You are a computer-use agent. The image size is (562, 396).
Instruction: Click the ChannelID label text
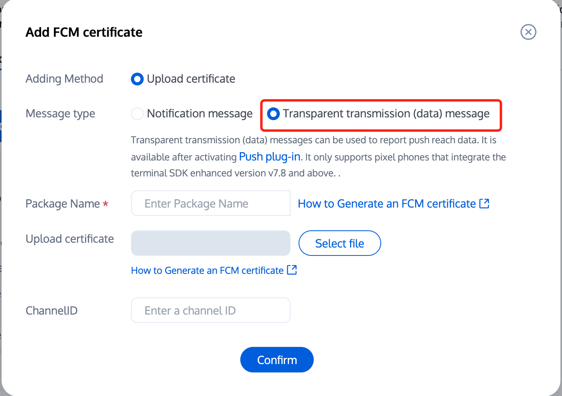pyautogui.click(x=51, y=310)
